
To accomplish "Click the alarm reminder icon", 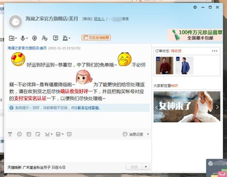I will pos(65,38).
